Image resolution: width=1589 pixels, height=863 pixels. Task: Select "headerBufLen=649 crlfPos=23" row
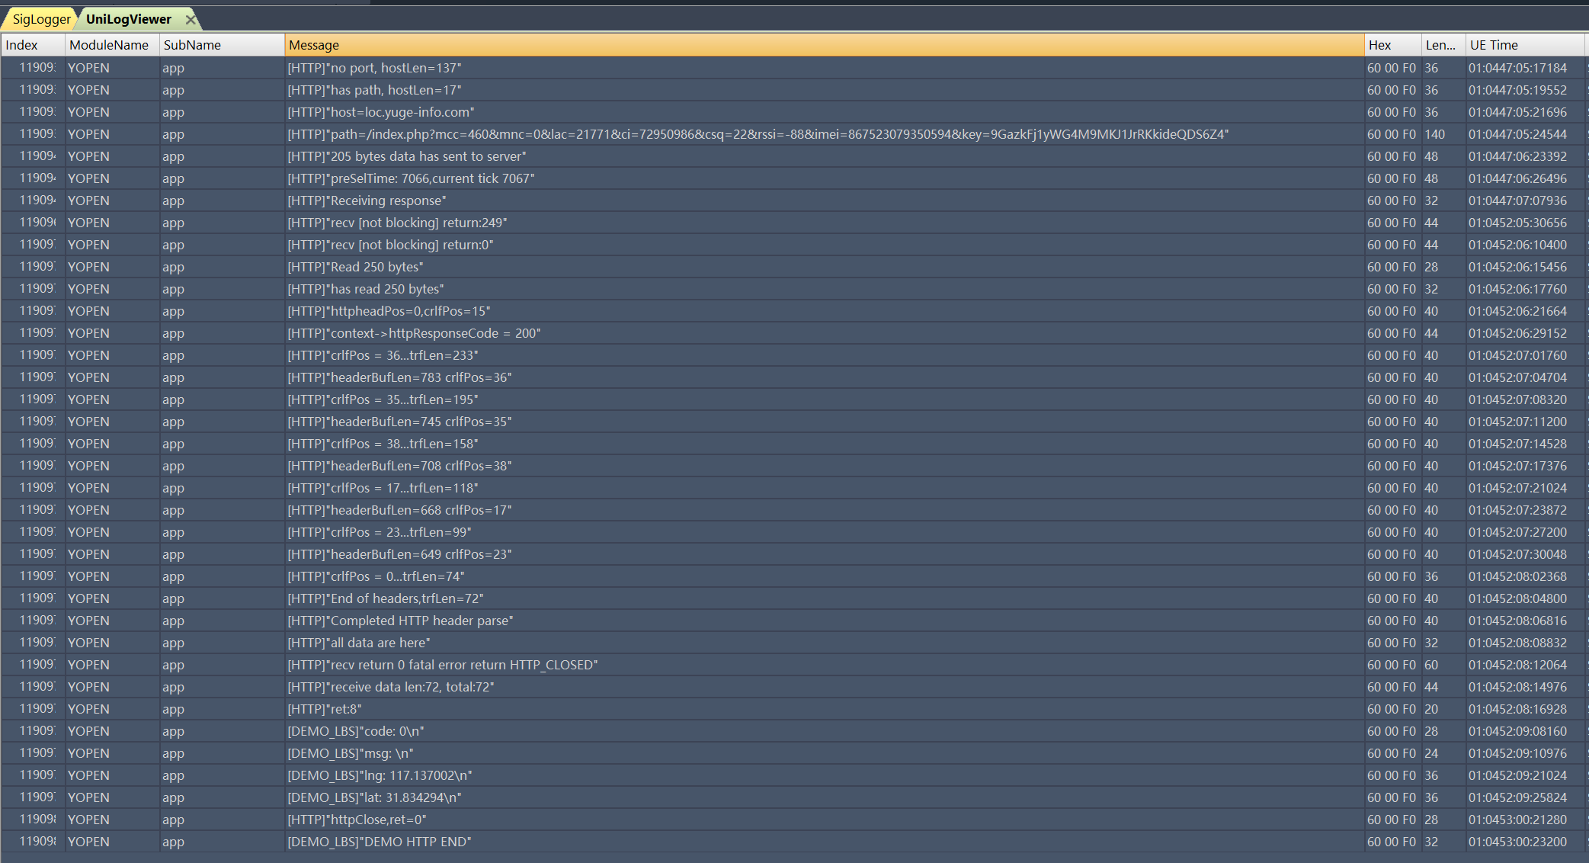[793, 554]
